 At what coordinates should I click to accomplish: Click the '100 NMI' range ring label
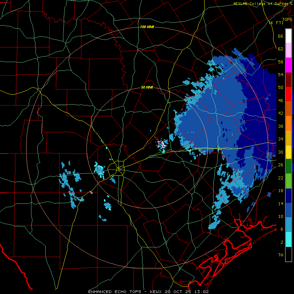[x=147, y=27]
